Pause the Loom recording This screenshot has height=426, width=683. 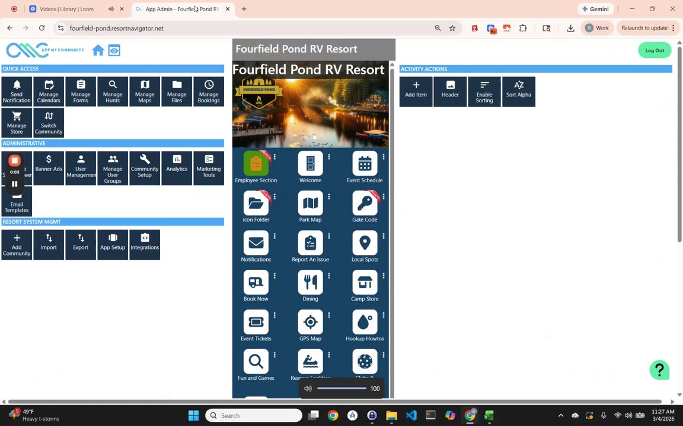(x=14, y=184)
